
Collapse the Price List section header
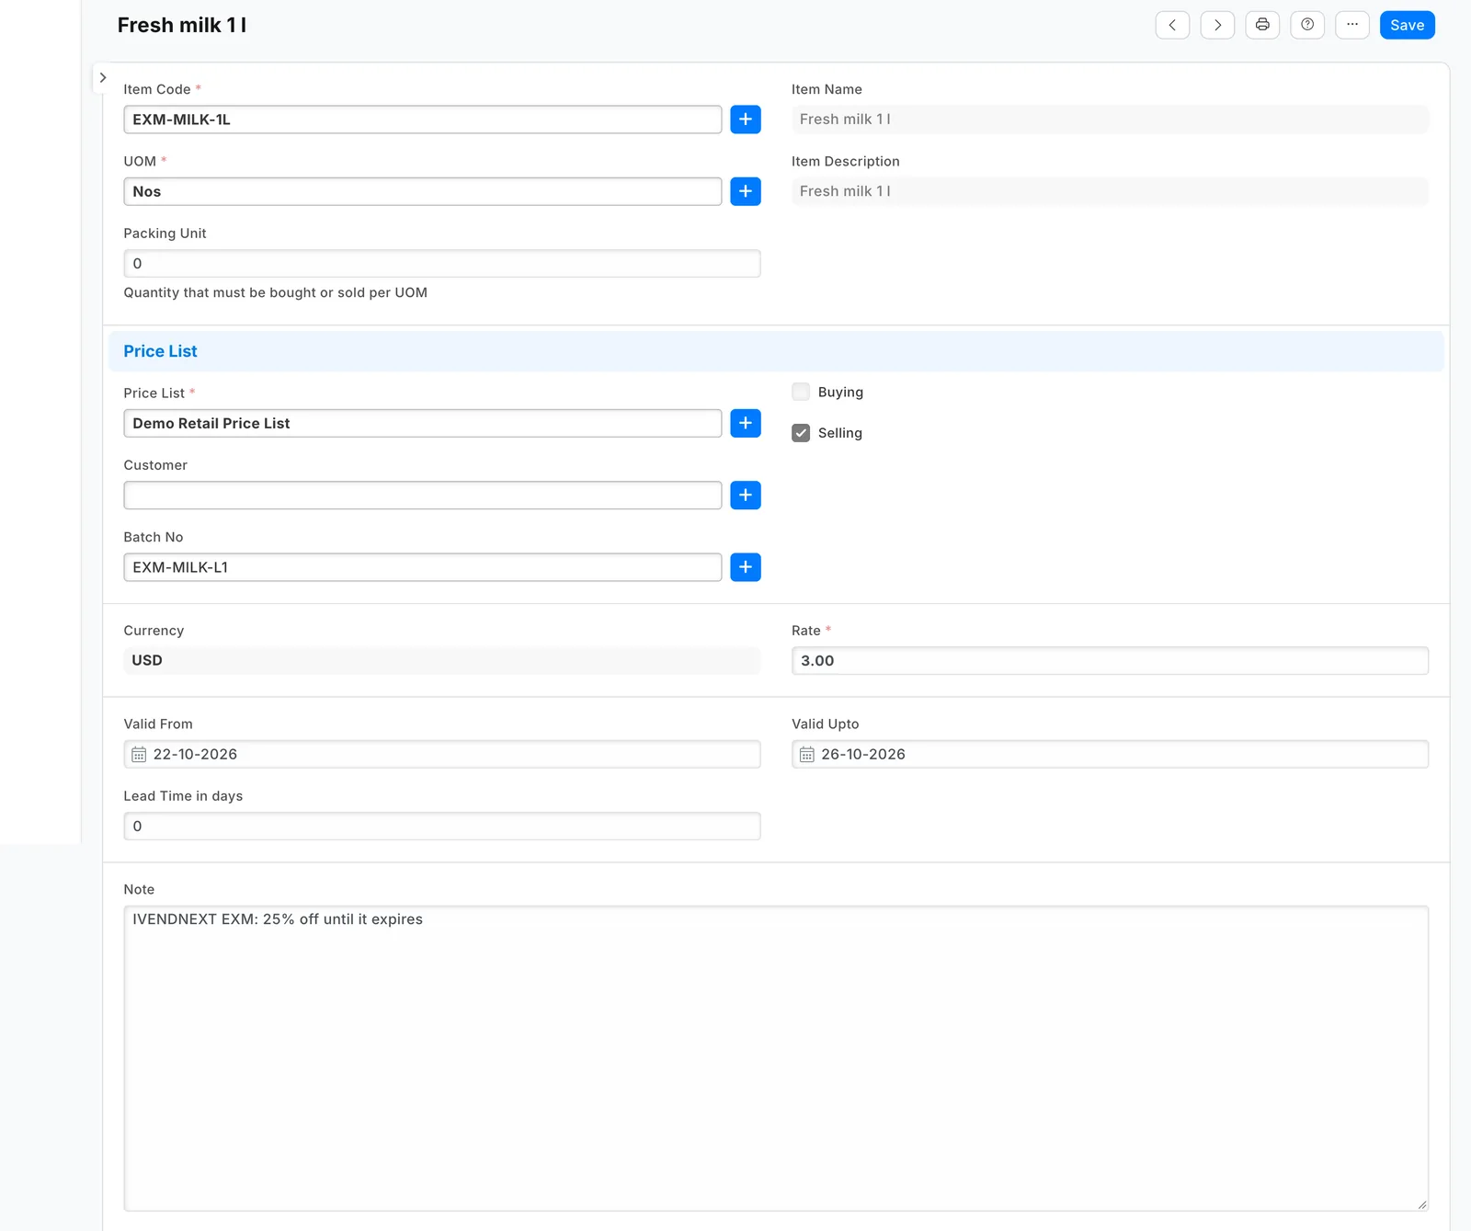(x=776, y=351)
